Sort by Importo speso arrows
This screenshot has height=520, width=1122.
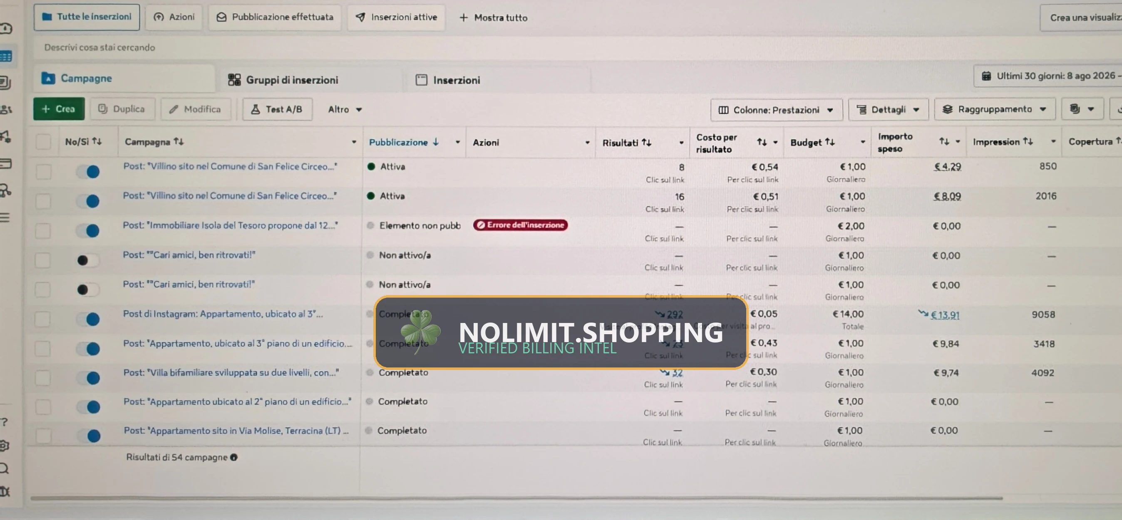(944, 141)
